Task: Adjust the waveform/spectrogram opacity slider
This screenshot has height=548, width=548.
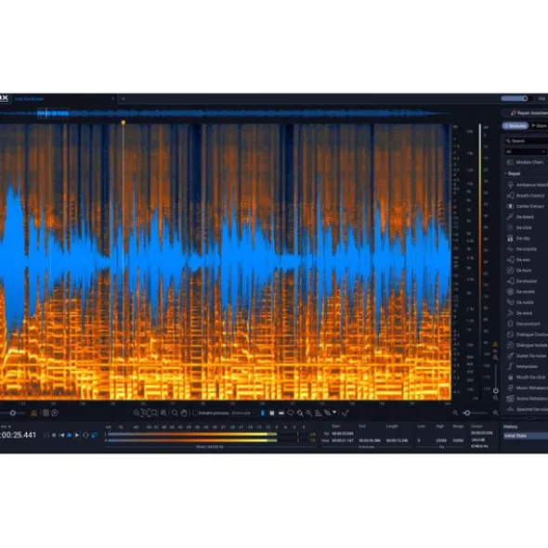Action: tap(13, 414)
